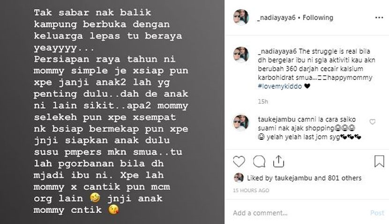Click the small liker avatar
389x224 pixels.
[239, 178]
